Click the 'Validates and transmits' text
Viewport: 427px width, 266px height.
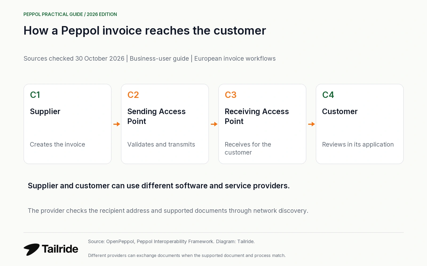[x=161, y=144]
